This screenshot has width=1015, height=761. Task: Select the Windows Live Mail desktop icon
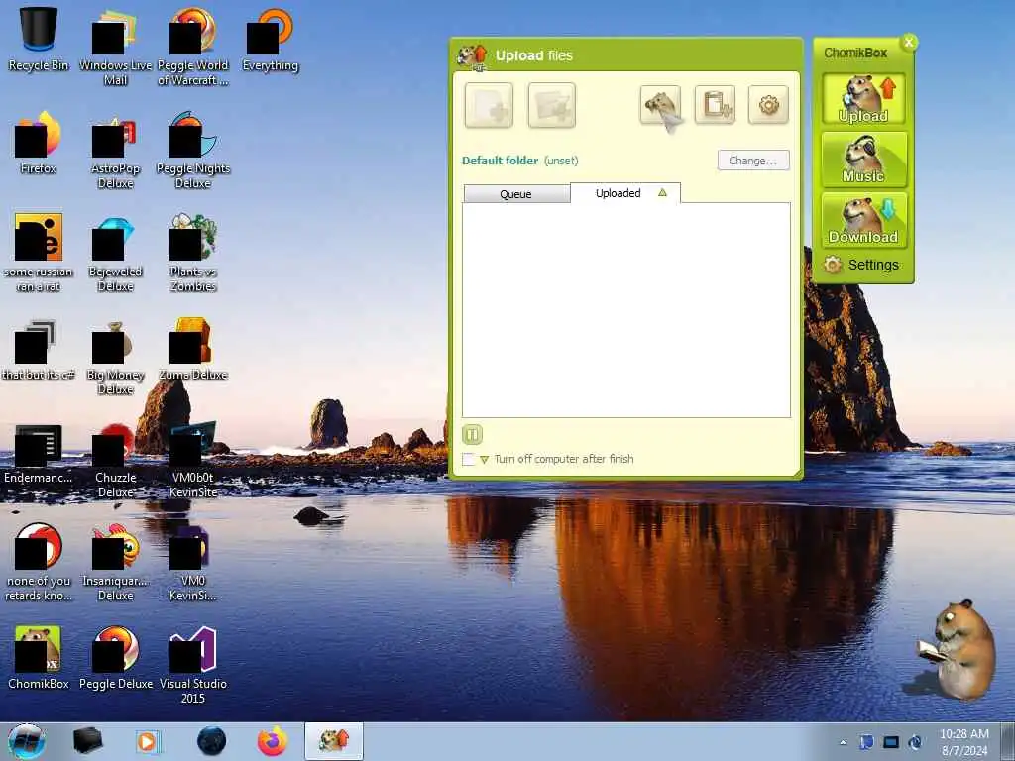(115, 48)
